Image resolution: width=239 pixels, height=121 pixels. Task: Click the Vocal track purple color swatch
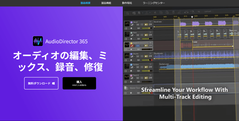click(x=131, y=22)
